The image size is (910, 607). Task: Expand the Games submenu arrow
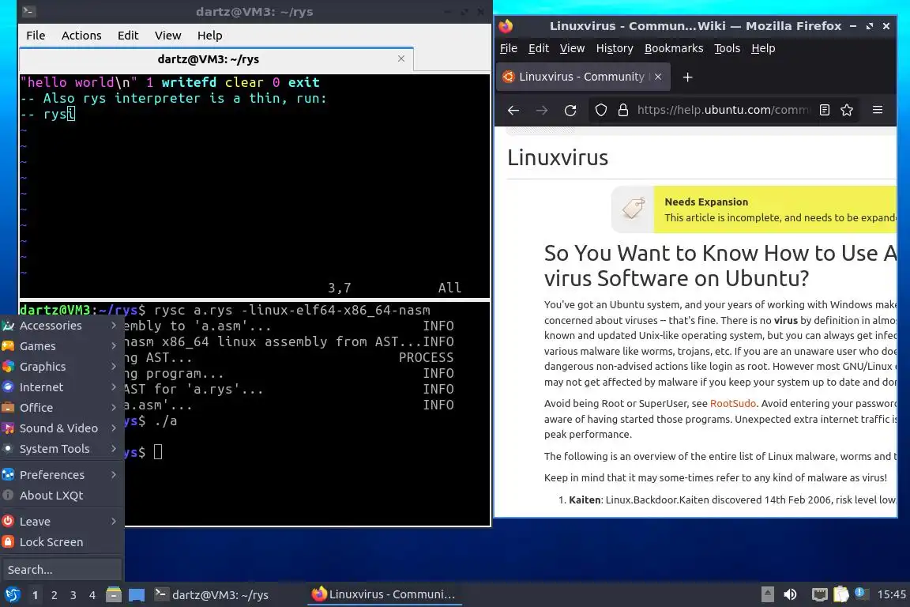tap(114, 346)
